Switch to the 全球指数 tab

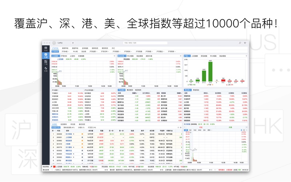(85, 48)
